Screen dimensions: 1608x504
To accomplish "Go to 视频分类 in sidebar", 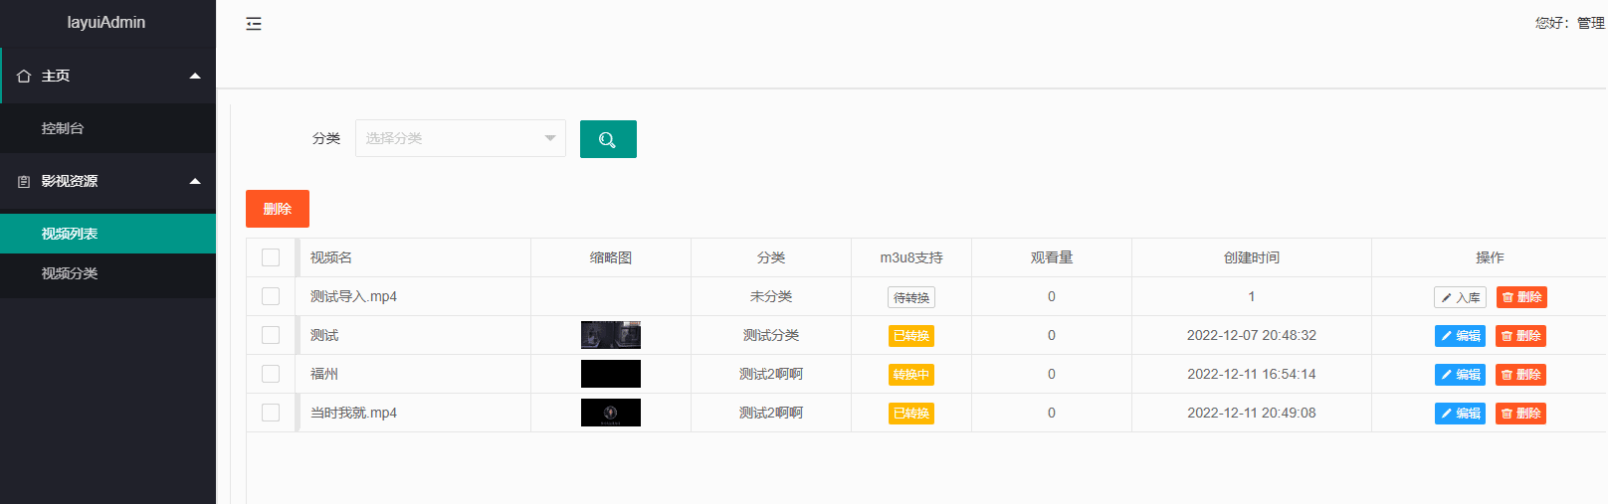I will tap(70, 273).
